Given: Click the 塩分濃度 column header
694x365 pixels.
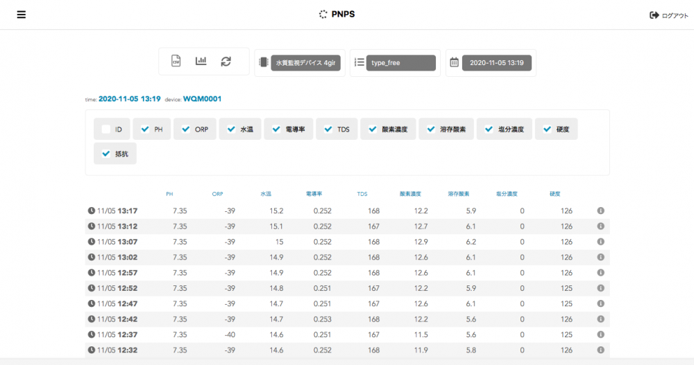Looking at the screenshot, I should tap(507, 194).
